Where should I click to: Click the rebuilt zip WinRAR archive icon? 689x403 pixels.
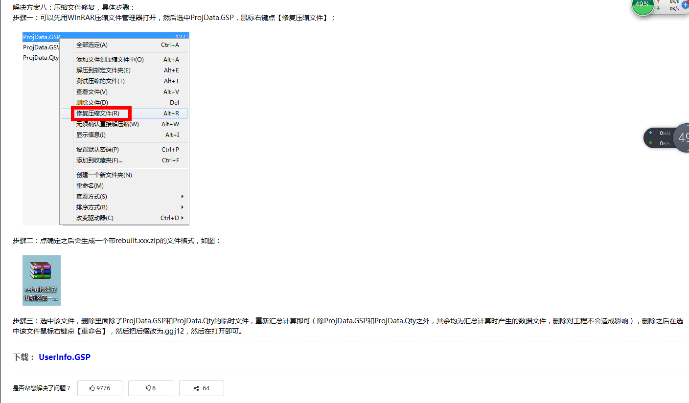click(x=42, y=280)
